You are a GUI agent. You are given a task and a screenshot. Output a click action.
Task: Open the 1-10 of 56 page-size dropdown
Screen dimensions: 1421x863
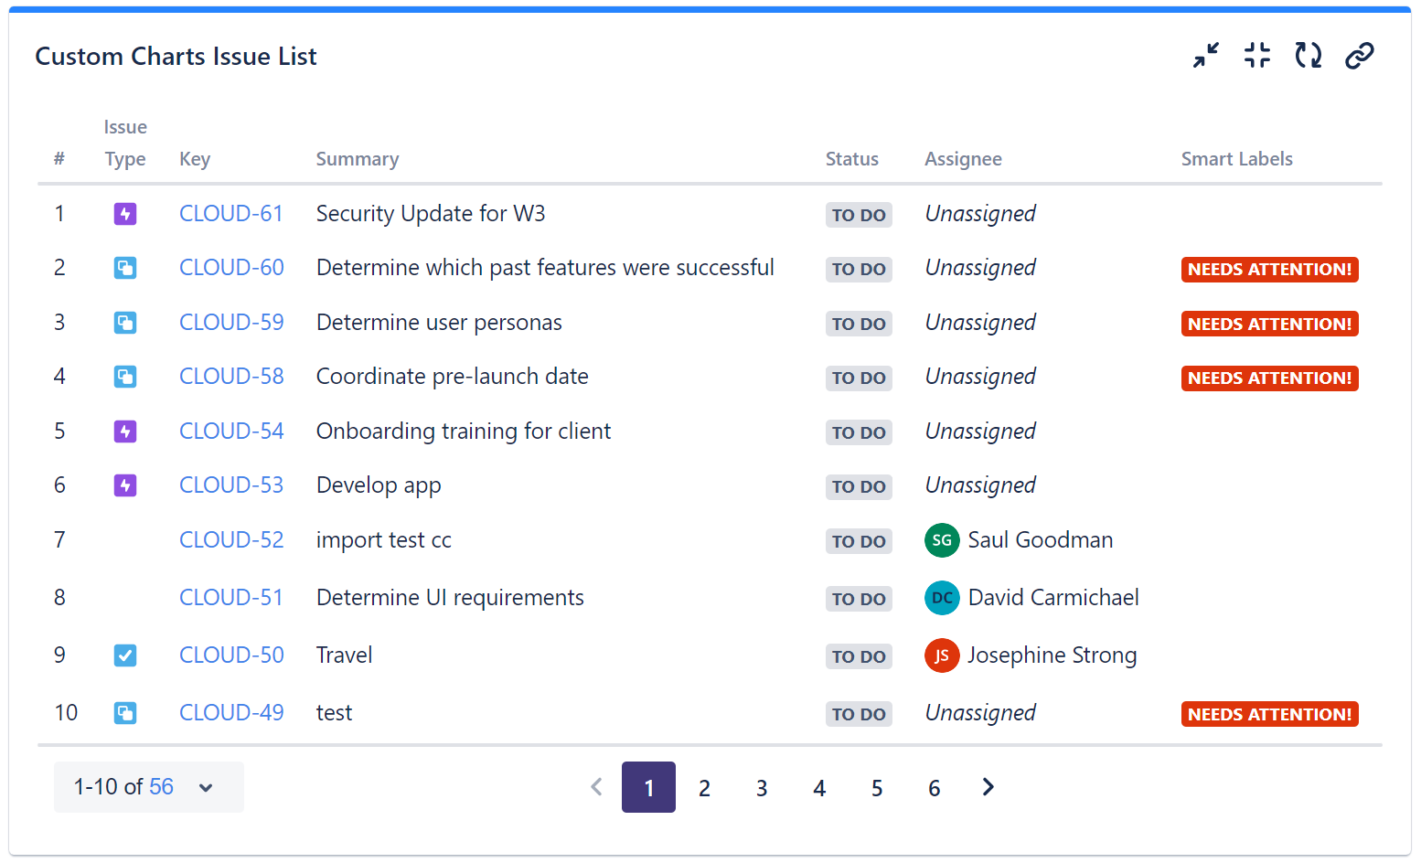pos(148,787)
